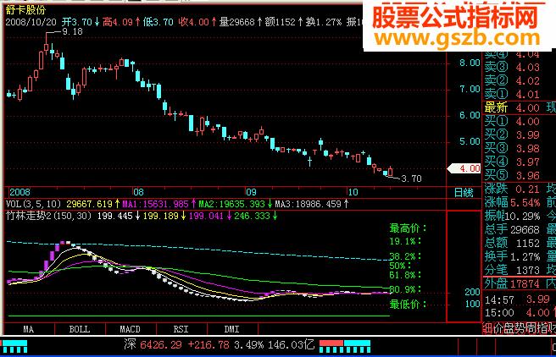The width and height of the screenshot is (556, 357).
Task: Click the 61.8% retracement label
Action: click(405, 275)
